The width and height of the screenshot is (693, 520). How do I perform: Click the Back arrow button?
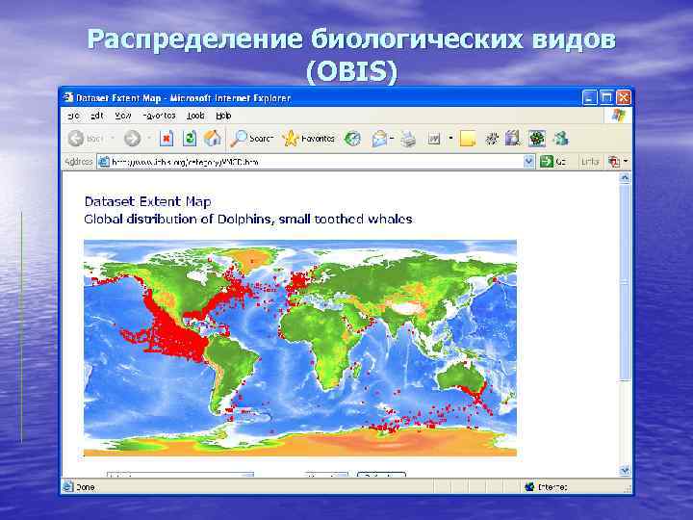tap(76, 139)
